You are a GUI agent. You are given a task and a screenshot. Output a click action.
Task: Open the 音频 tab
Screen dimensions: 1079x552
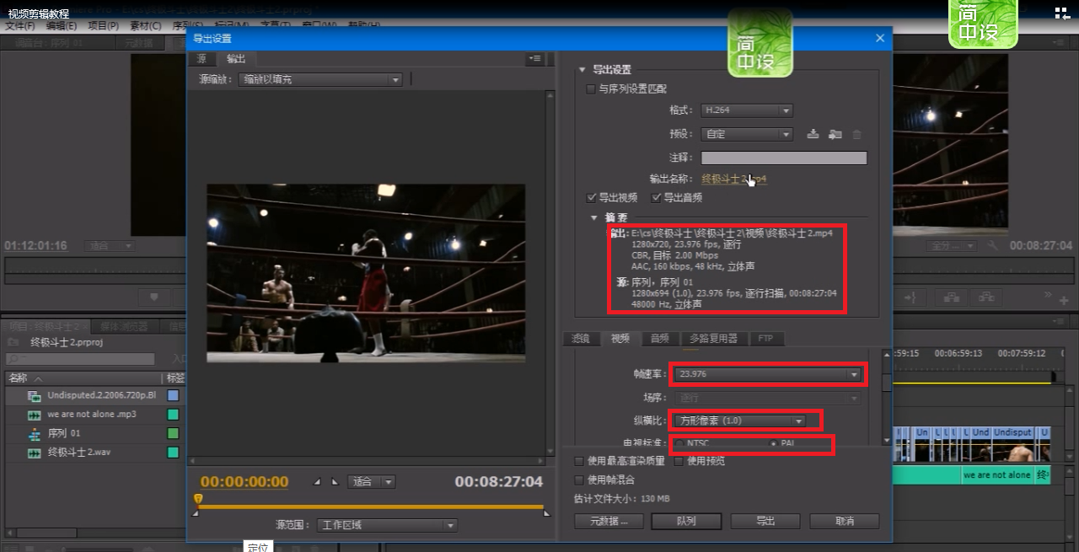659,339
